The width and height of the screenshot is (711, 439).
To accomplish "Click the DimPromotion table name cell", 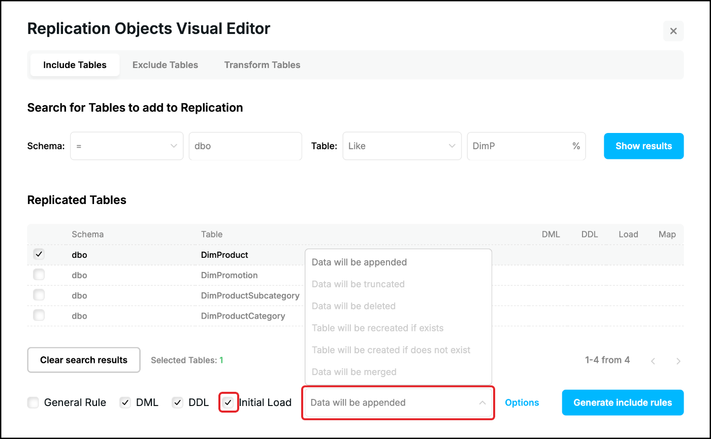I will click(x=230, y=275).
